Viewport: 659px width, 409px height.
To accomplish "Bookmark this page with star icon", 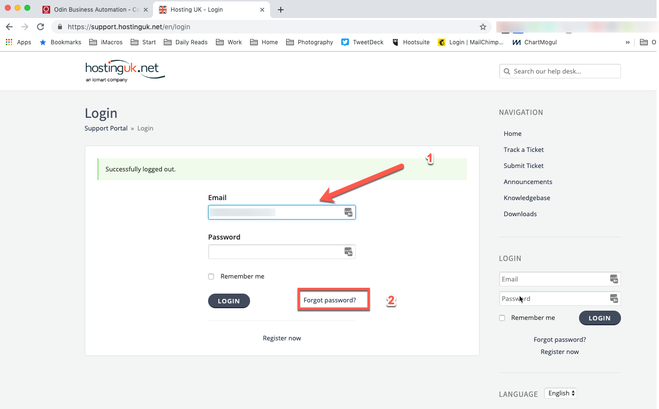I will click(483, 27).
